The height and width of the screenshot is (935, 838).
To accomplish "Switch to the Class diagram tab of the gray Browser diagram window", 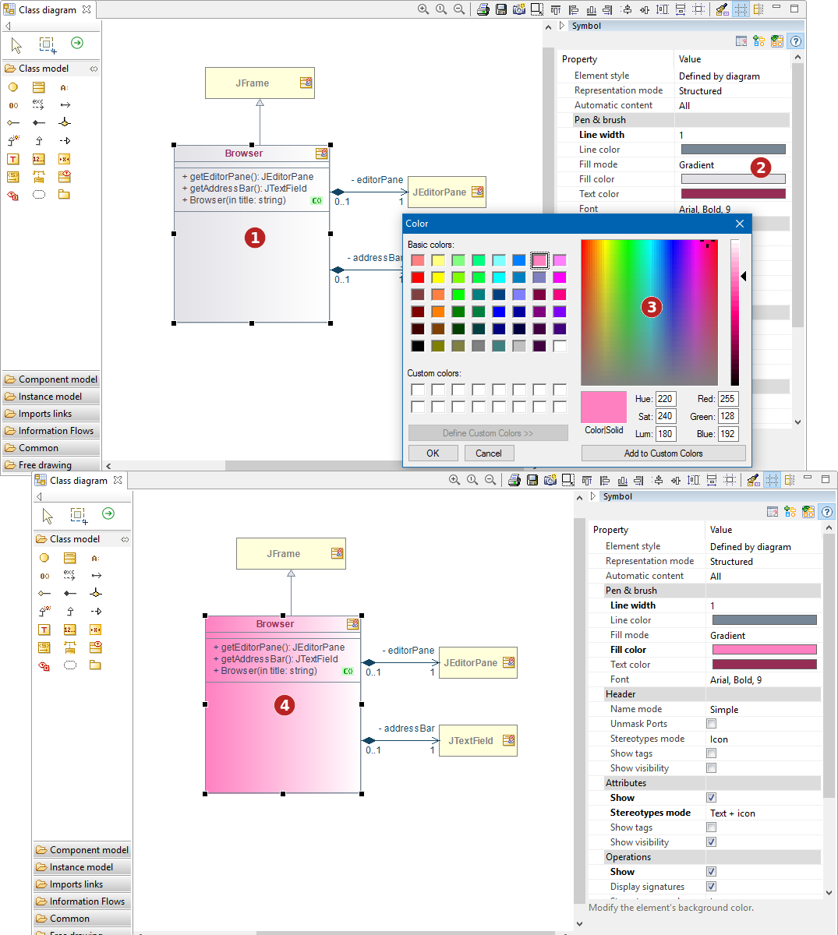I will point(48,9).
